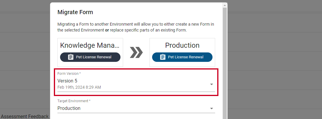Click the clipboard icon in the Production form pill
The height and width of the screenshot is (119, 322).
coord(163,57)
